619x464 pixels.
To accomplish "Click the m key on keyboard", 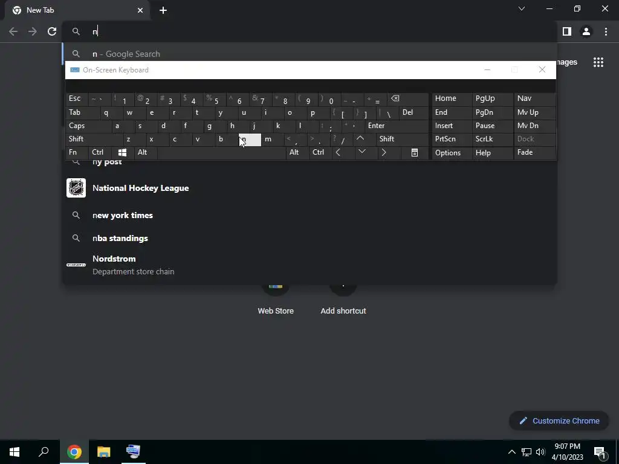I will [x=273, y=139].
